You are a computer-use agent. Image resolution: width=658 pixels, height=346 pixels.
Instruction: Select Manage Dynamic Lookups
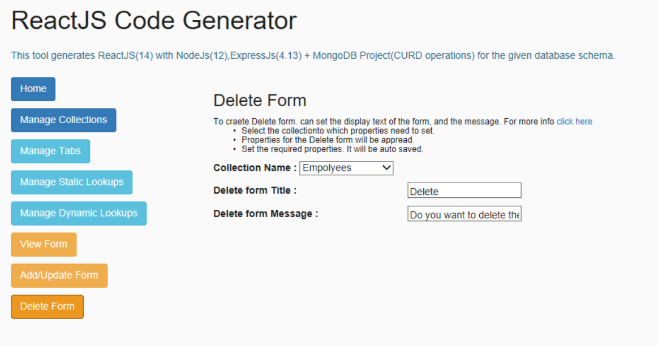pyautogui.click(x=79, y=213)
